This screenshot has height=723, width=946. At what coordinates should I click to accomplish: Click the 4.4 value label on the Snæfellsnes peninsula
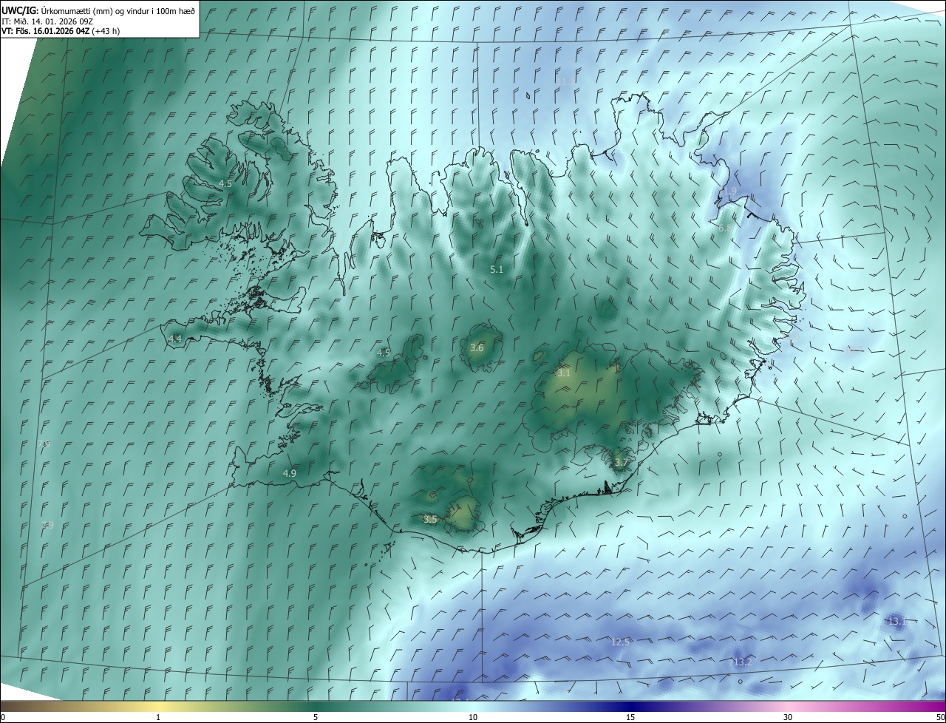[175, 339]
